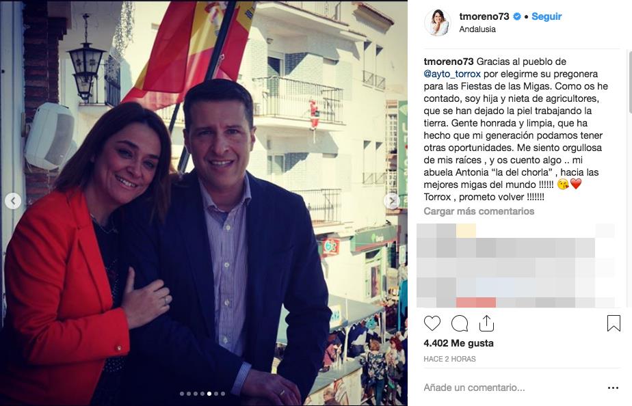Focus the Añade un comentario field
Viewport: 632px width, 406px height.
(x=512, y=388)
